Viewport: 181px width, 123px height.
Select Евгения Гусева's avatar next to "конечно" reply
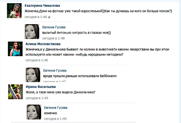tap(34, 112)
